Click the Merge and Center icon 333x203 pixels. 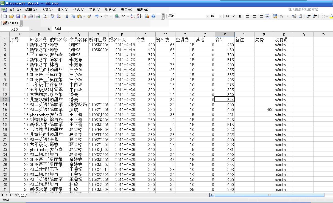point(267,16)
